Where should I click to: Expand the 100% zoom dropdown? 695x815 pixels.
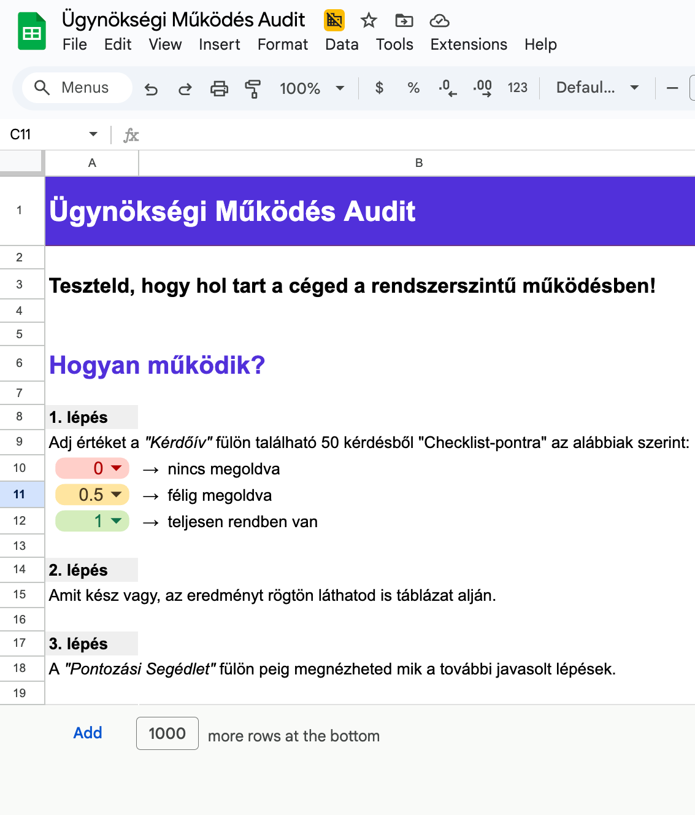point(312,88)
